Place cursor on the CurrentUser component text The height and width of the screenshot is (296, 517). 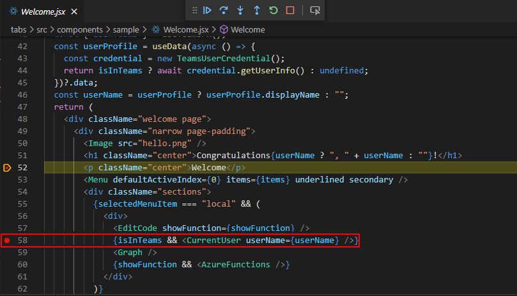212,241
